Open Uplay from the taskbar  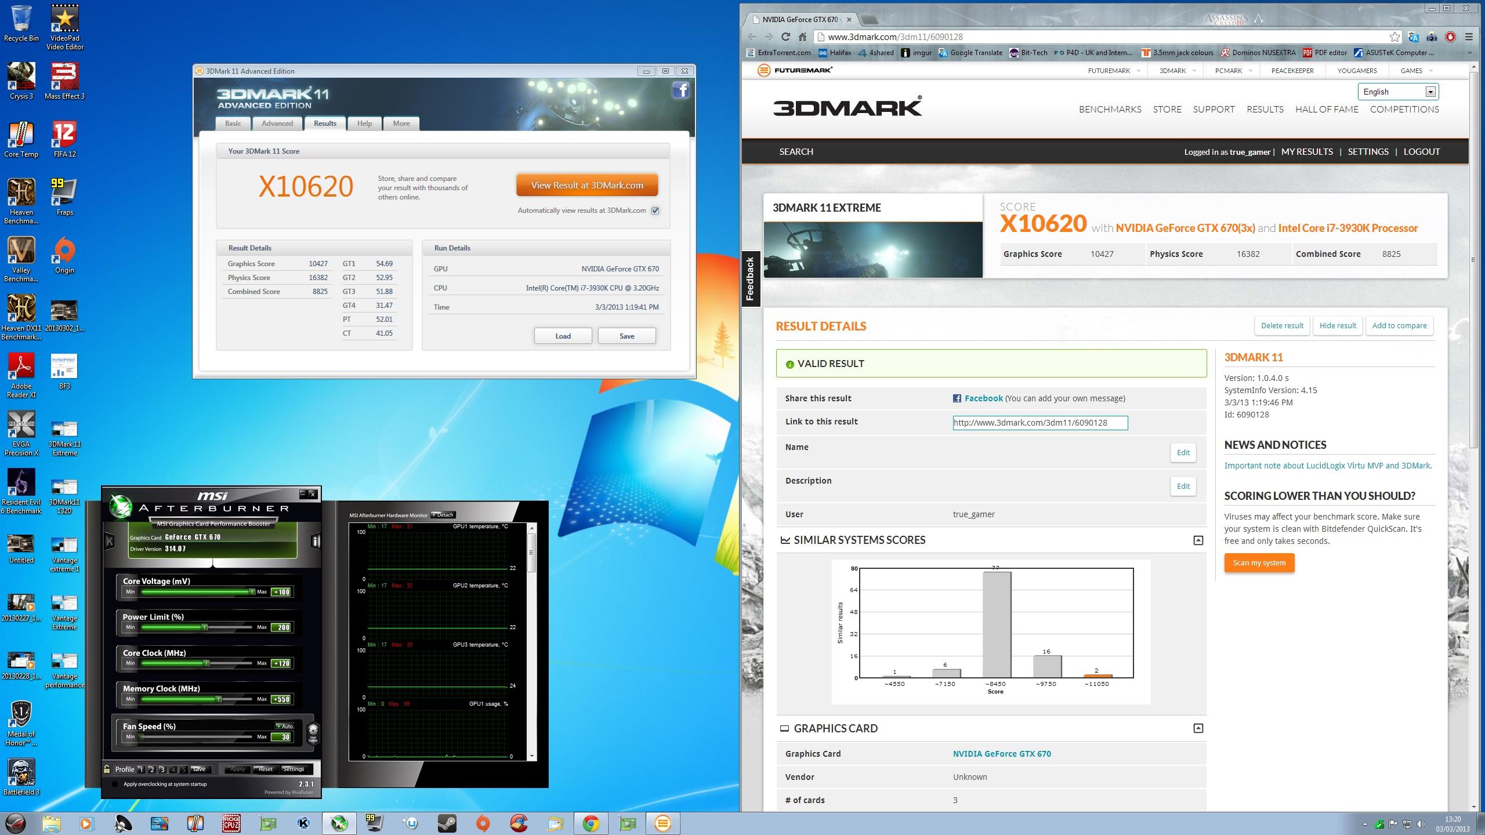click(411, 823)
